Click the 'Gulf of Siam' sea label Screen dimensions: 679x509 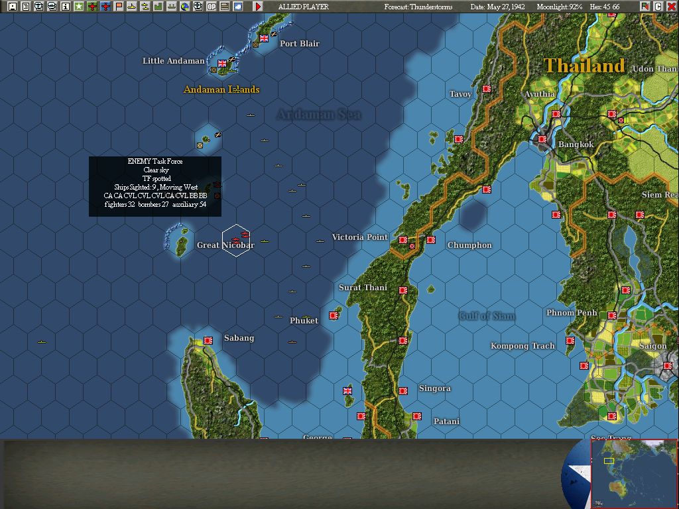pyautogui.click(x=487, y=316)
